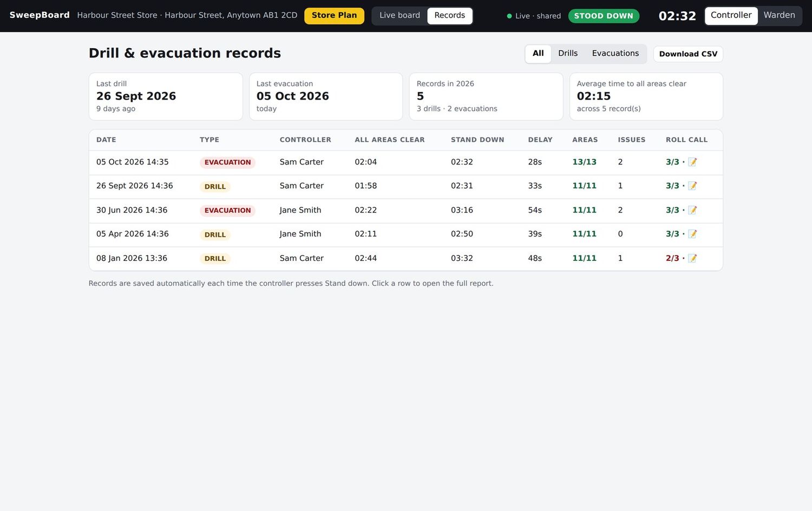Click the 02:32 timer in header
The image size is (812, 511).
tap(677, 16)
